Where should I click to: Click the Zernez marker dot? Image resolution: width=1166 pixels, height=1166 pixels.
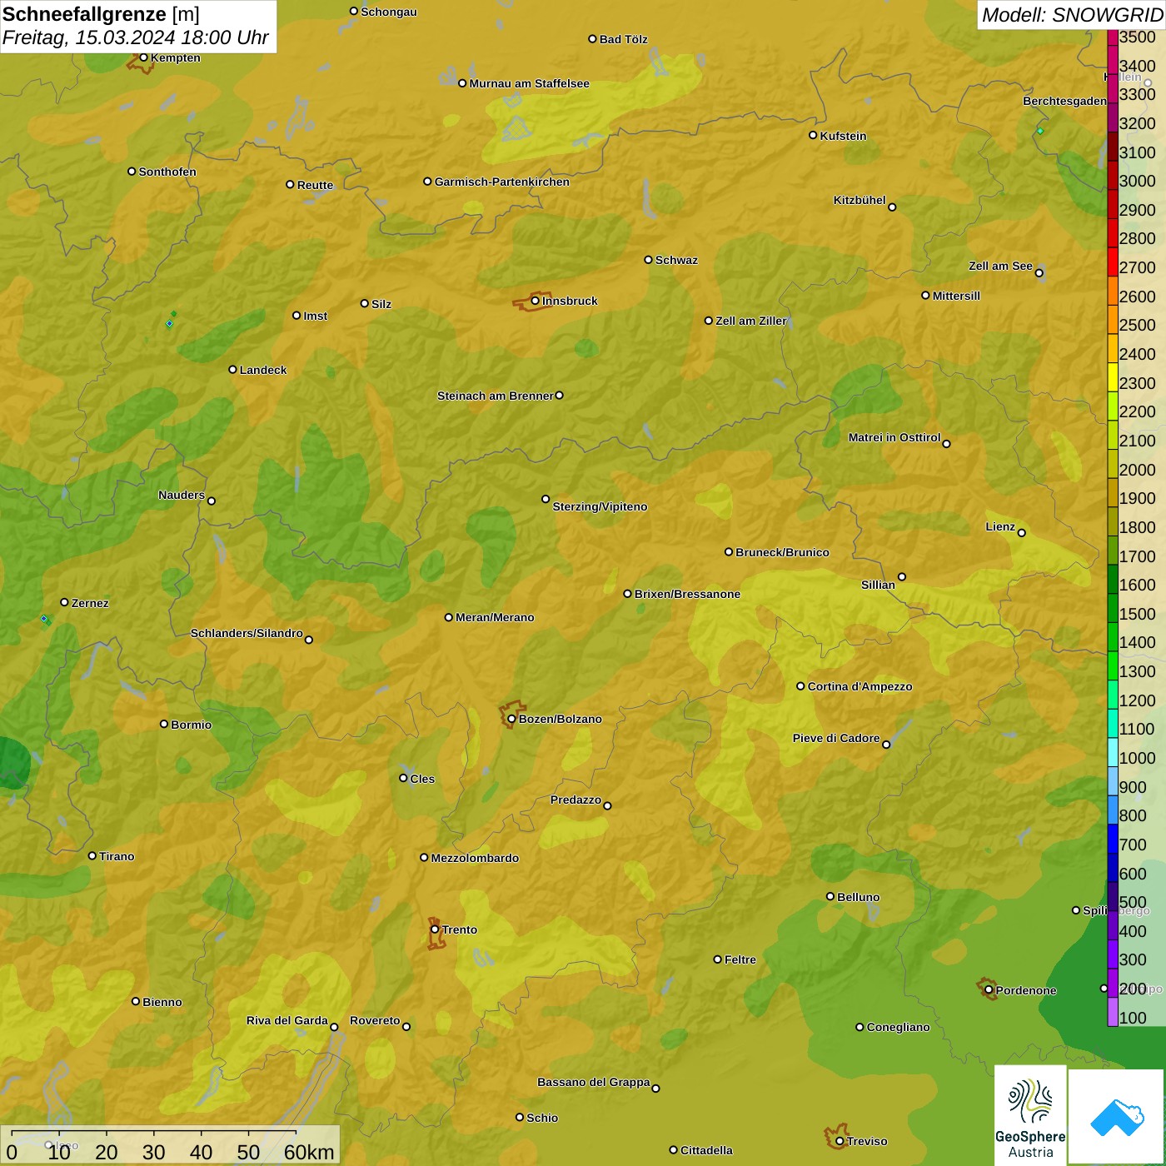pos(64,602)
